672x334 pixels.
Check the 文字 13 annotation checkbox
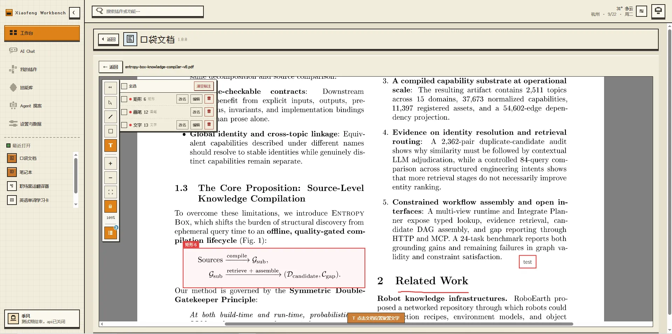(x=124, y=125)
